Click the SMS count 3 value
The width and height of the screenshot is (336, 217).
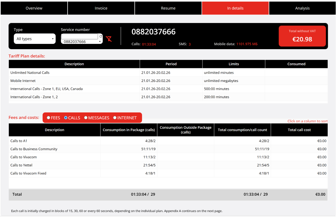click(x=190, y=44)
